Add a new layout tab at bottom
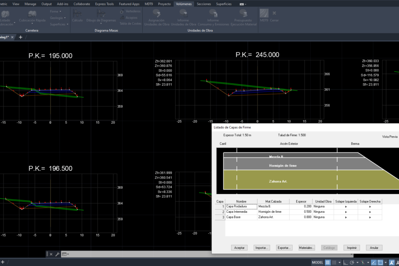 click(x=3, y=262)
